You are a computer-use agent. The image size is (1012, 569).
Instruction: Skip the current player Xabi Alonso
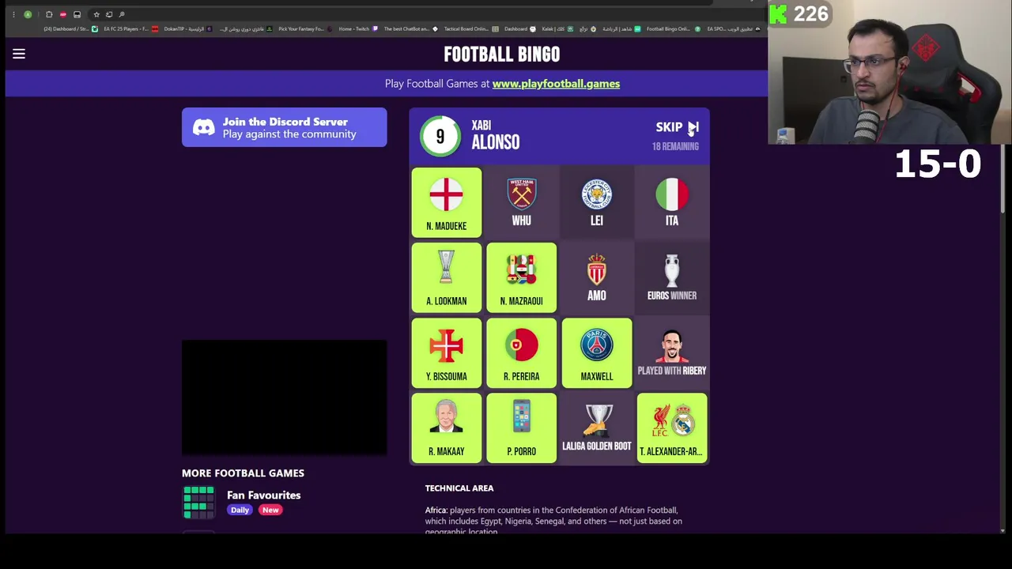pyautogui.click(x=677, y=126)
